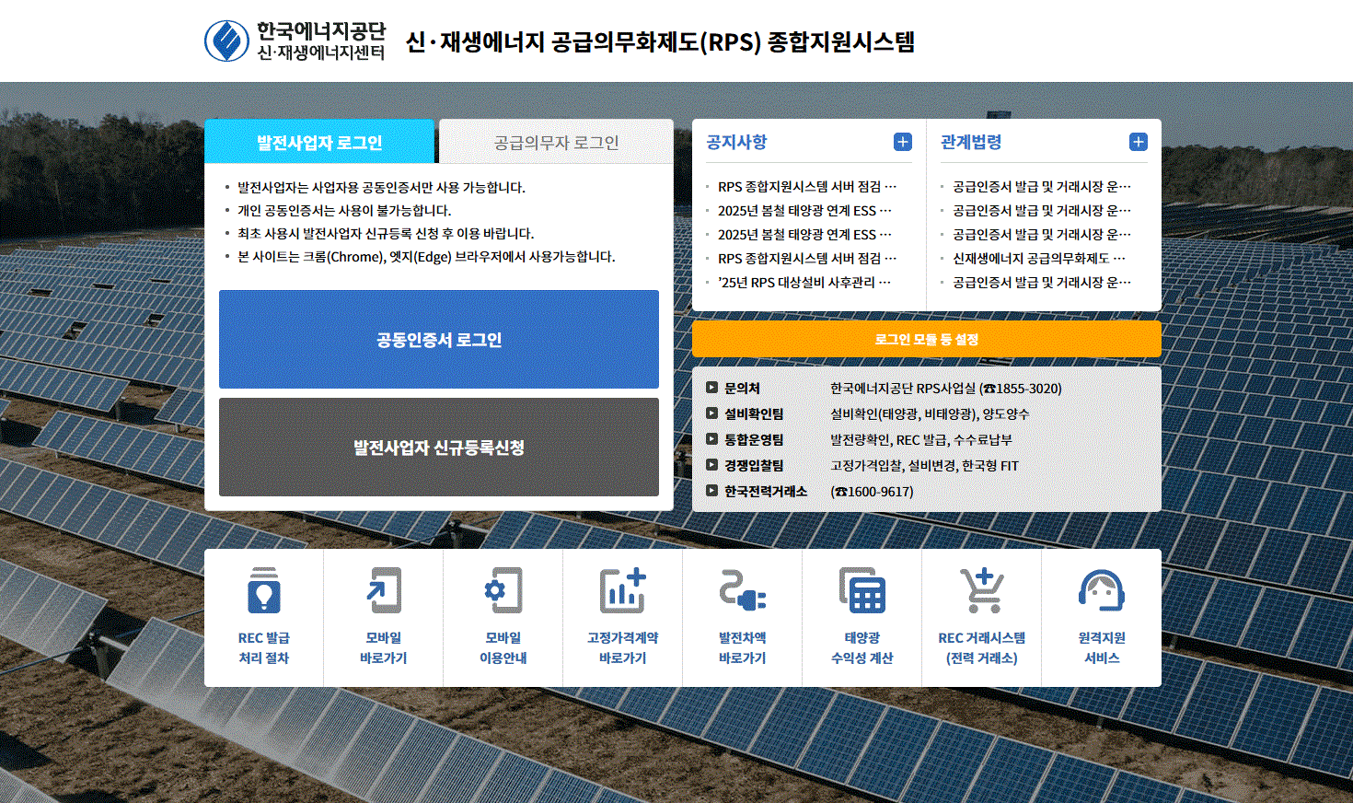Expand 관계법령 with the plus button
The width and height of the screenshot is (1353, 803).
click(x=1139, y=142)
